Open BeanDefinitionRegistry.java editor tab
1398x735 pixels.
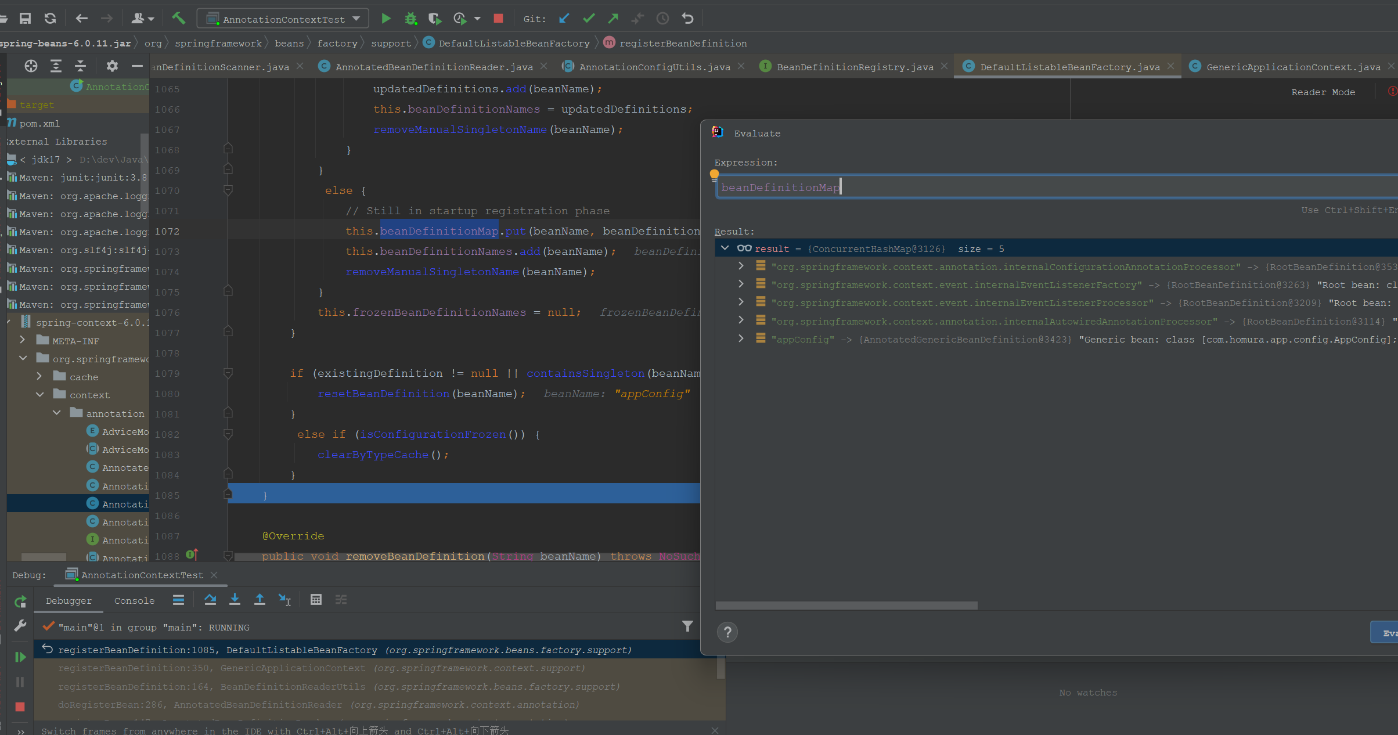coord(855,67)
